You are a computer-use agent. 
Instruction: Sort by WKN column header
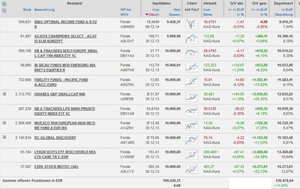point(124,14)
